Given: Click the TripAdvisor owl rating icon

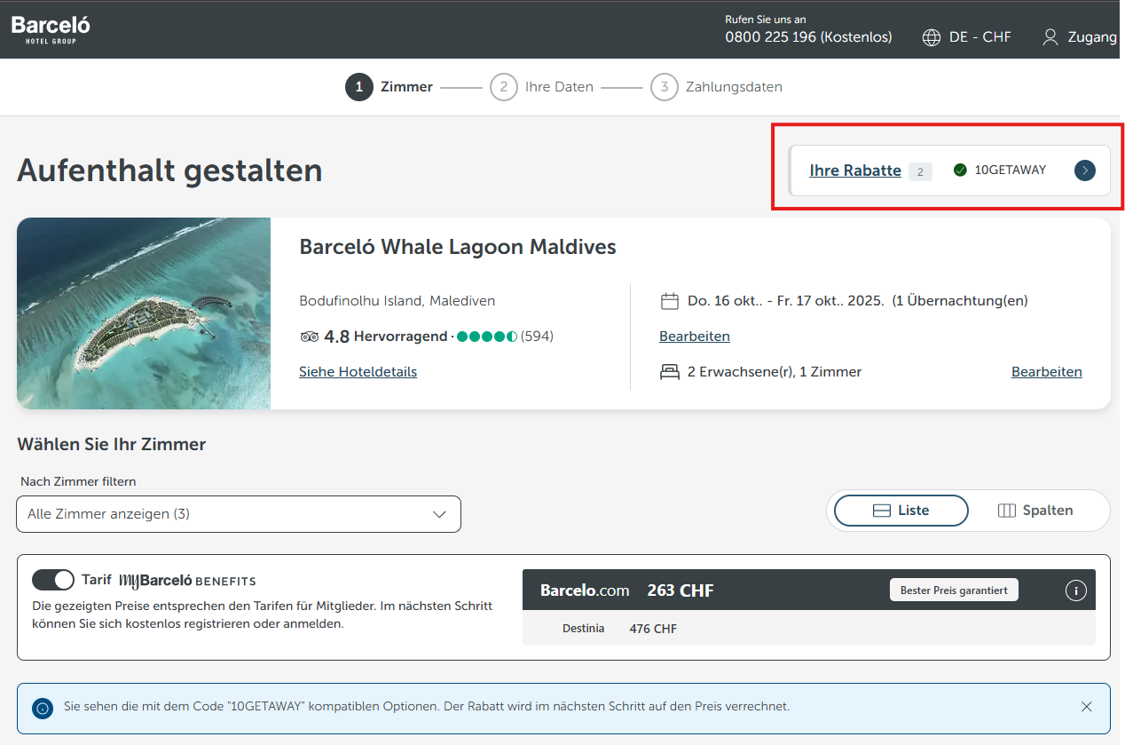Looking at the screenshot, I should click(x=310, y=337).
